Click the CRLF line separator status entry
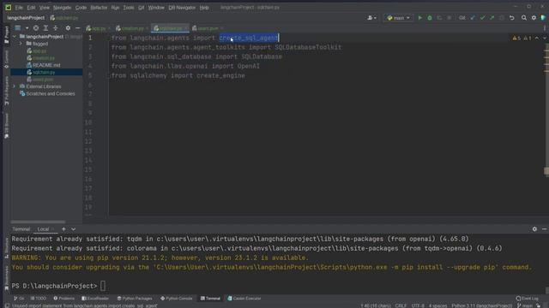The image size is (549, 308). point(401,305)
